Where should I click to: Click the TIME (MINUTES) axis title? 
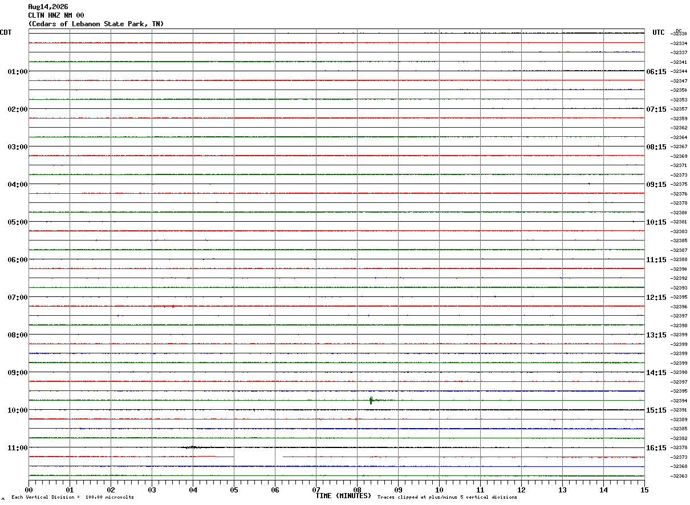point(343,496)
